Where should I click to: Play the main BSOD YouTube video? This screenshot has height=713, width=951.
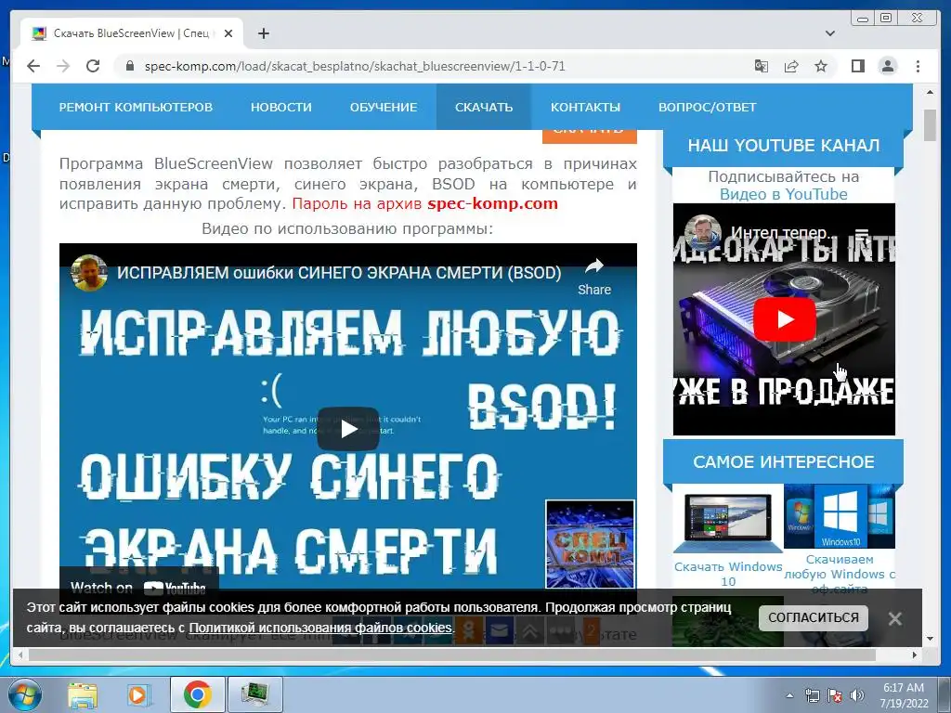[x=348, y=429]
